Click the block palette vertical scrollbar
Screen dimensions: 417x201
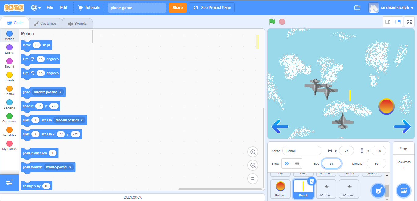click(92, 36)
